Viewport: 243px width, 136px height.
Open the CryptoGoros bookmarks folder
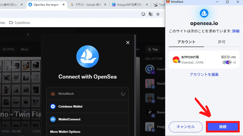[19, 23]
